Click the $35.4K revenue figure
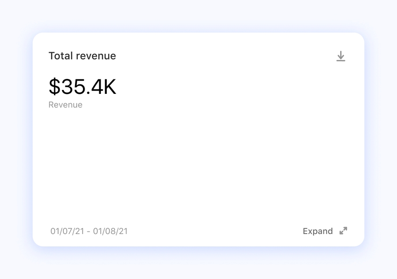 [x=82, y=87]
